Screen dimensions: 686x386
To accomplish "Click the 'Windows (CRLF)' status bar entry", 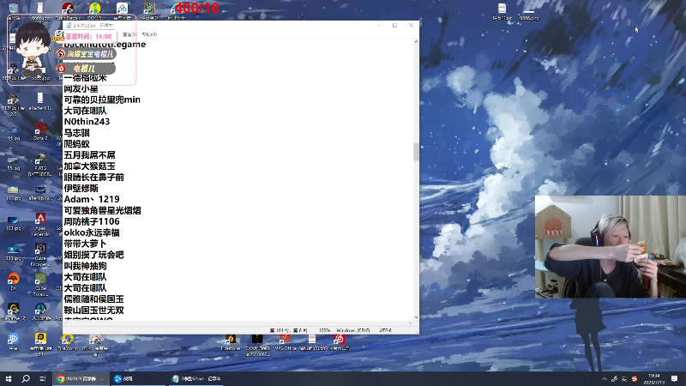I will pyautogui.click(x=352, y=330).
